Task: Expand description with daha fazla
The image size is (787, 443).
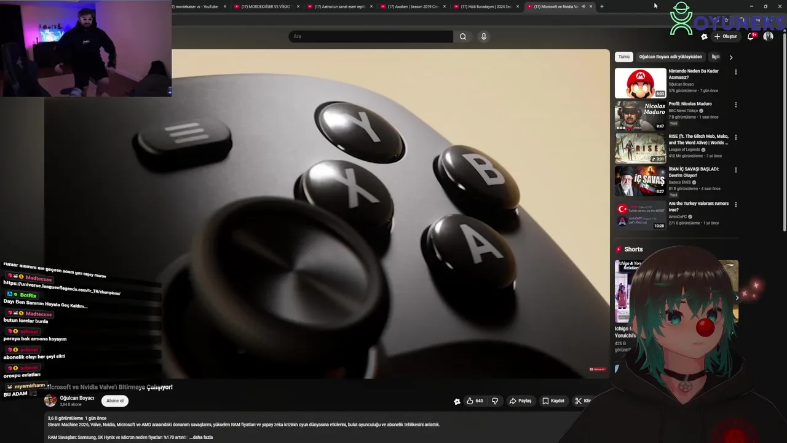Action: coord(202,437)
